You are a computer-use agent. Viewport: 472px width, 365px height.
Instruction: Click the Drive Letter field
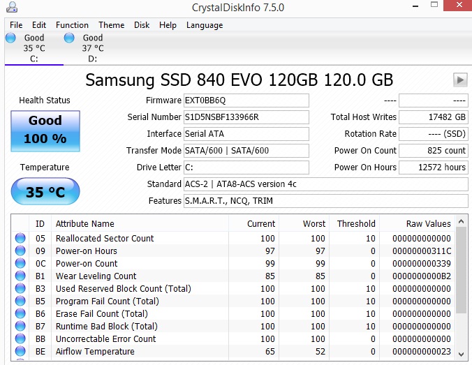pos(246,167)
